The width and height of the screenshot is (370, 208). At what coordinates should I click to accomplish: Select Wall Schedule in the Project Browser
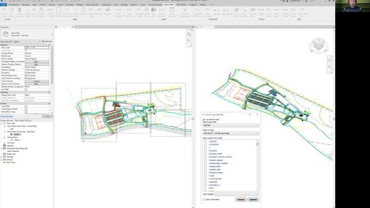[x=13, y=151]
